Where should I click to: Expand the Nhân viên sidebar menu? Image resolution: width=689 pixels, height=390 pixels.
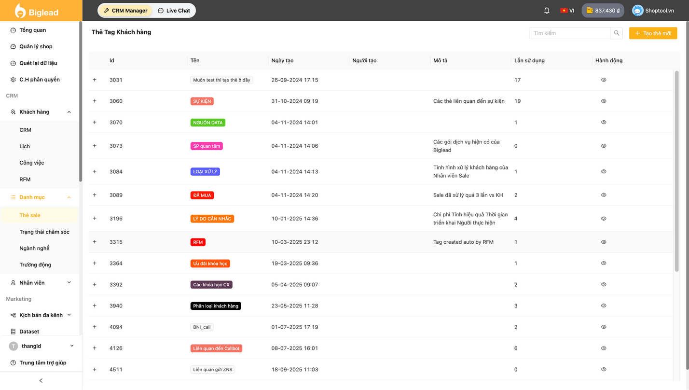pos(69,283)
